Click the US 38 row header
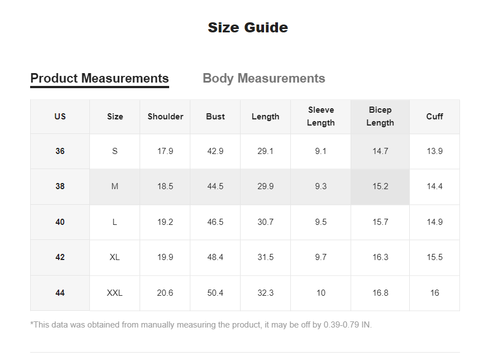Screen dimensions: 484x356 coord(60,186)
